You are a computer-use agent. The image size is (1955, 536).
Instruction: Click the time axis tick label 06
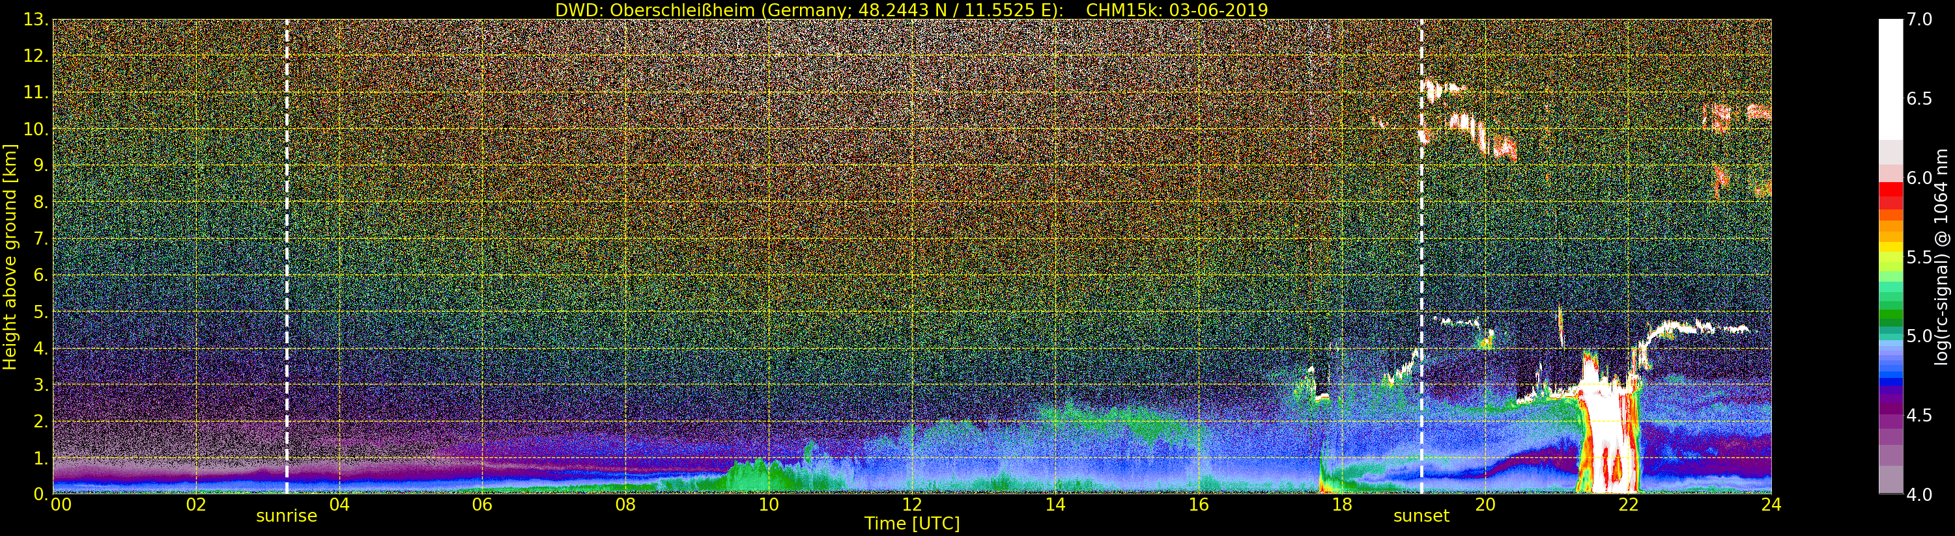pos(482,505)
